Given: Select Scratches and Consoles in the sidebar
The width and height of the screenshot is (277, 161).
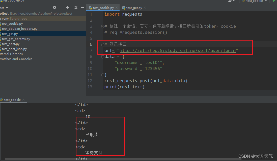Looking at the screenshot, I should 16,59.
